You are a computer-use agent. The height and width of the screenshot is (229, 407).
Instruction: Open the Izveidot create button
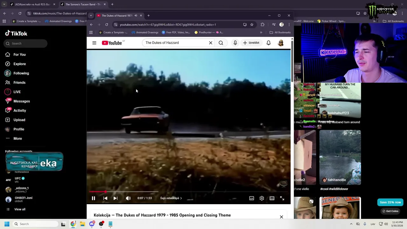[251, 43]
